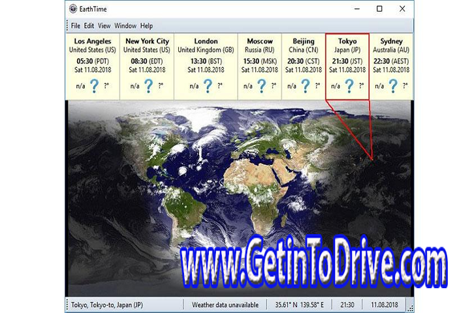Screen dimensions: 470x313
Task: Open the Help menu
Action: pyautogui.click(x=147, y=26)
